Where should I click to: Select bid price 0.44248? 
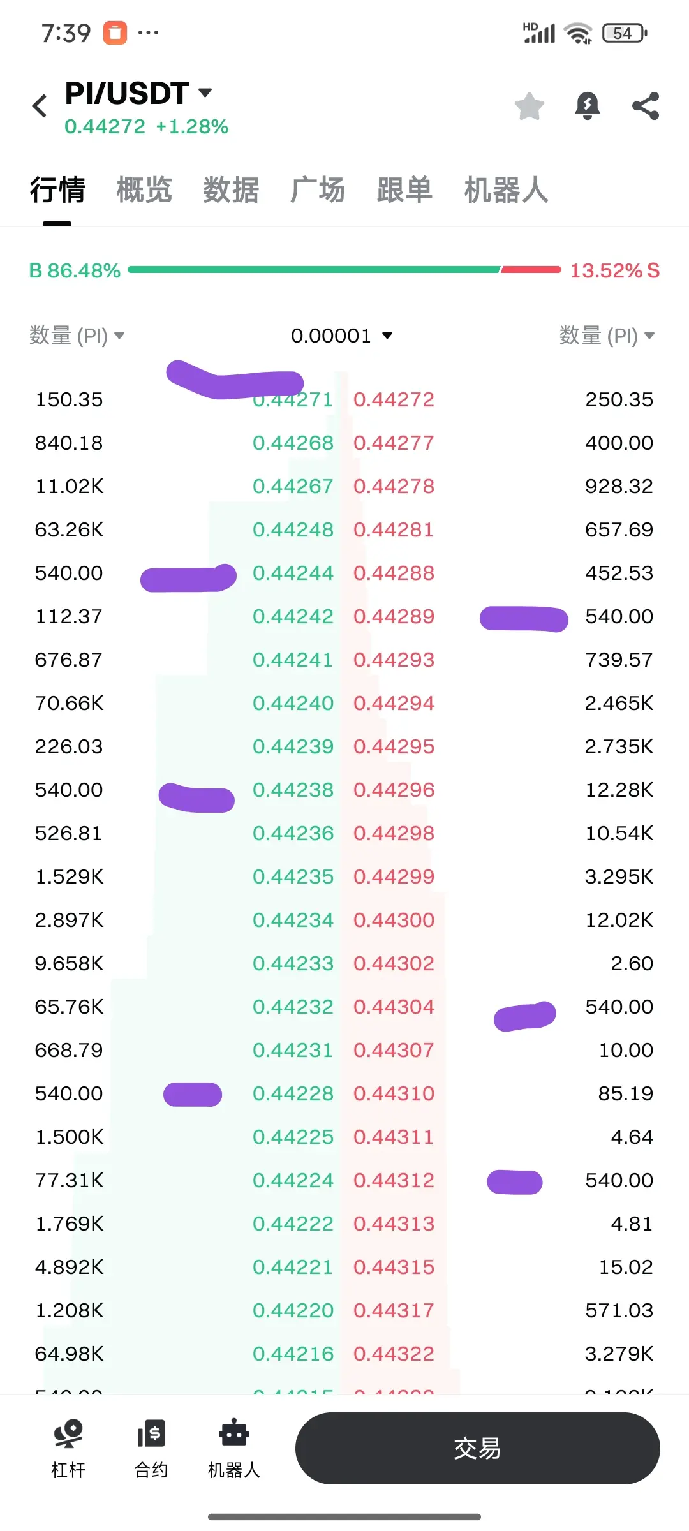pos(293,529)
